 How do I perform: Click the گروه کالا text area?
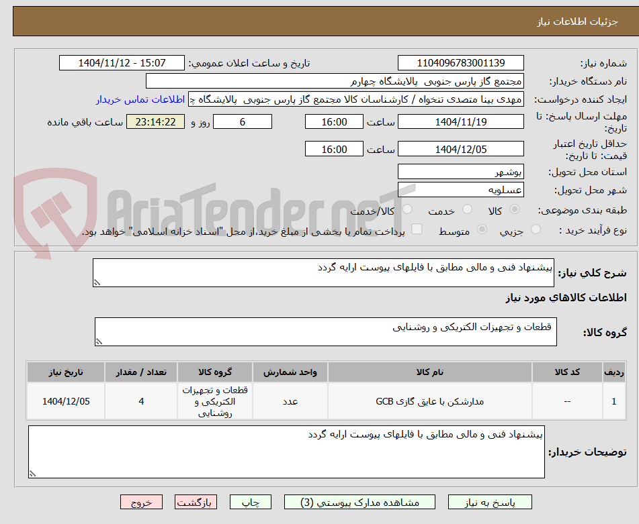[326, 332]
